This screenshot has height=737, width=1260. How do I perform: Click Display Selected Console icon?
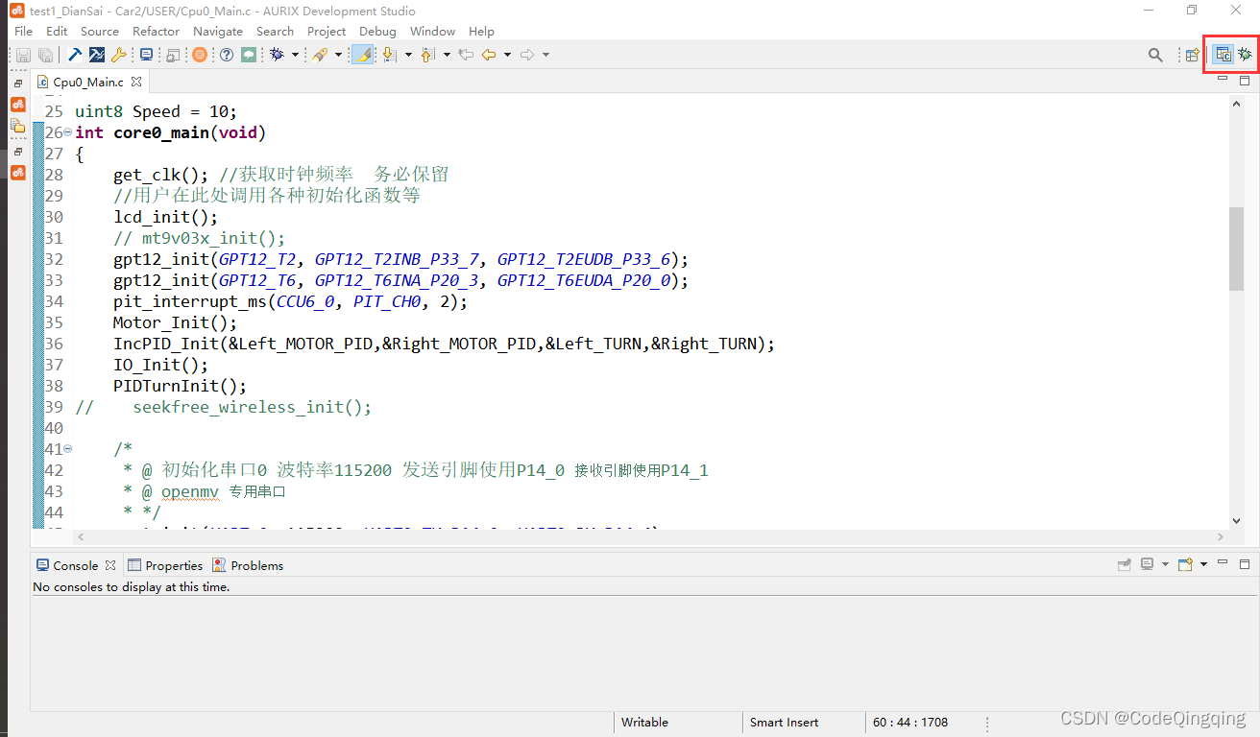point(1147,564)
